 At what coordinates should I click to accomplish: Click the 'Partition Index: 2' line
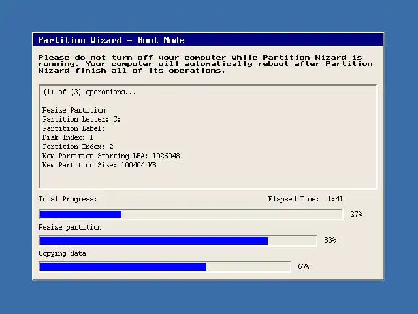click(78, 147)
